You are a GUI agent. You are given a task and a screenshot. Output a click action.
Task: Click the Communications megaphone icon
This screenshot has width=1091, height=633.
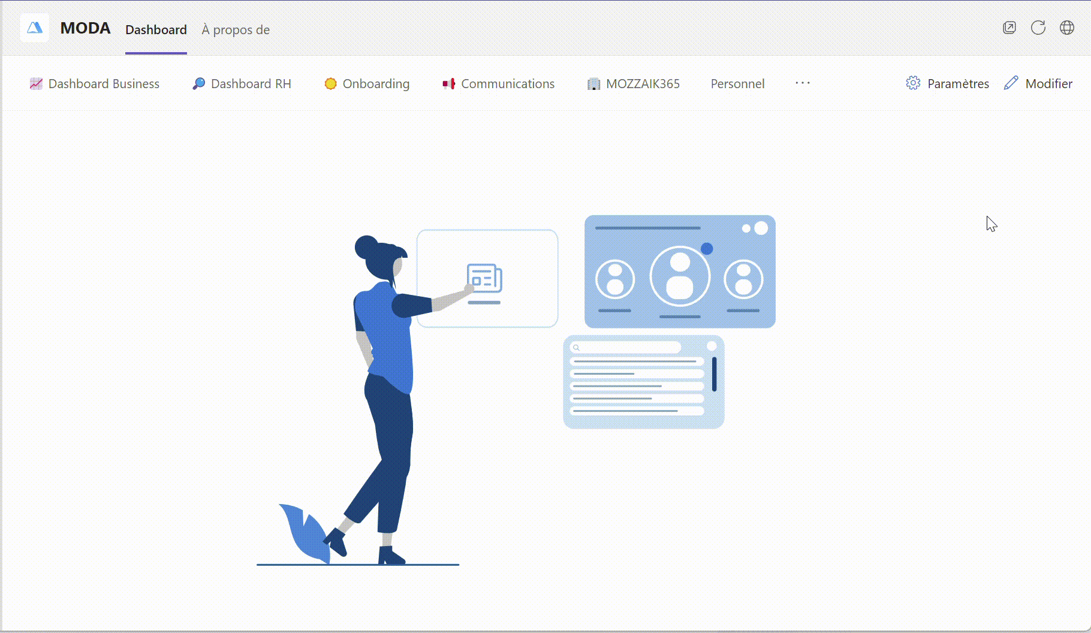(448, 84)
